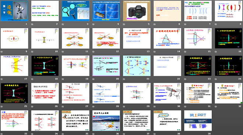This screenshot has width=243, height=135.
Task: Click the animation star icon under slide 9
Action: click(x=2, y=52)
